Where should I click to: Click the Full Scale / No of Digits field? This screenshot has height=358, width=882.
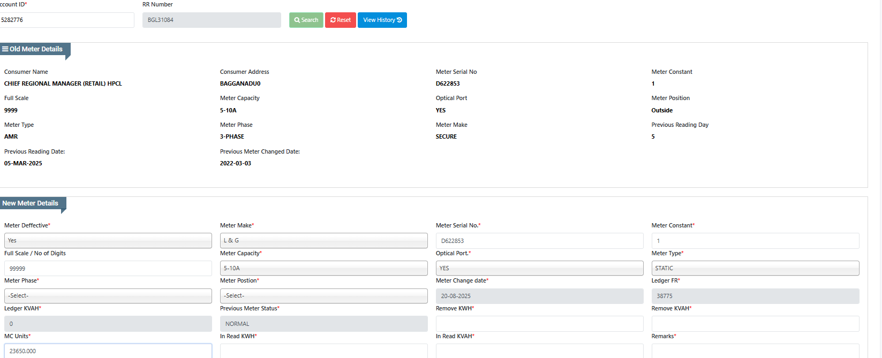pos(108,269)
